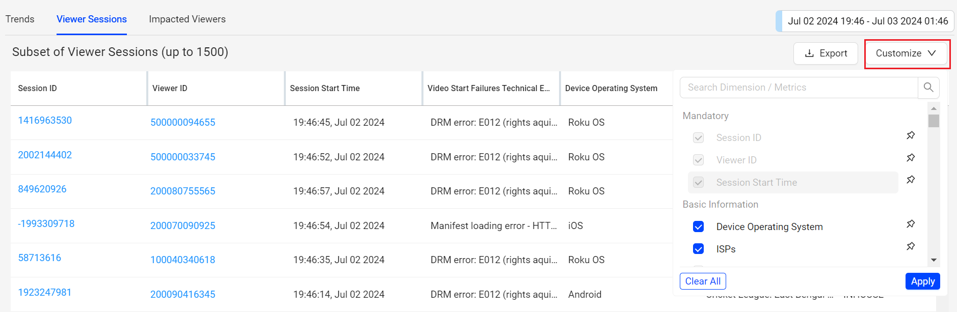Pin the Session ID column
Image resolution: width=957 pixels, height=312 pixels.
(x=911, y=135)
